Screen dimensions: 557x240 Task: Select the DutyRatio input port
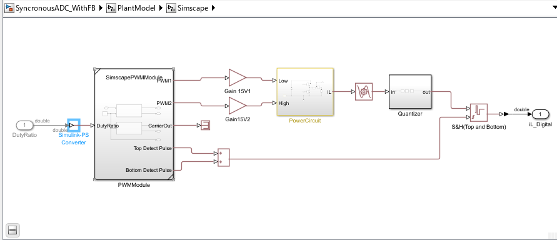(25, 126)
